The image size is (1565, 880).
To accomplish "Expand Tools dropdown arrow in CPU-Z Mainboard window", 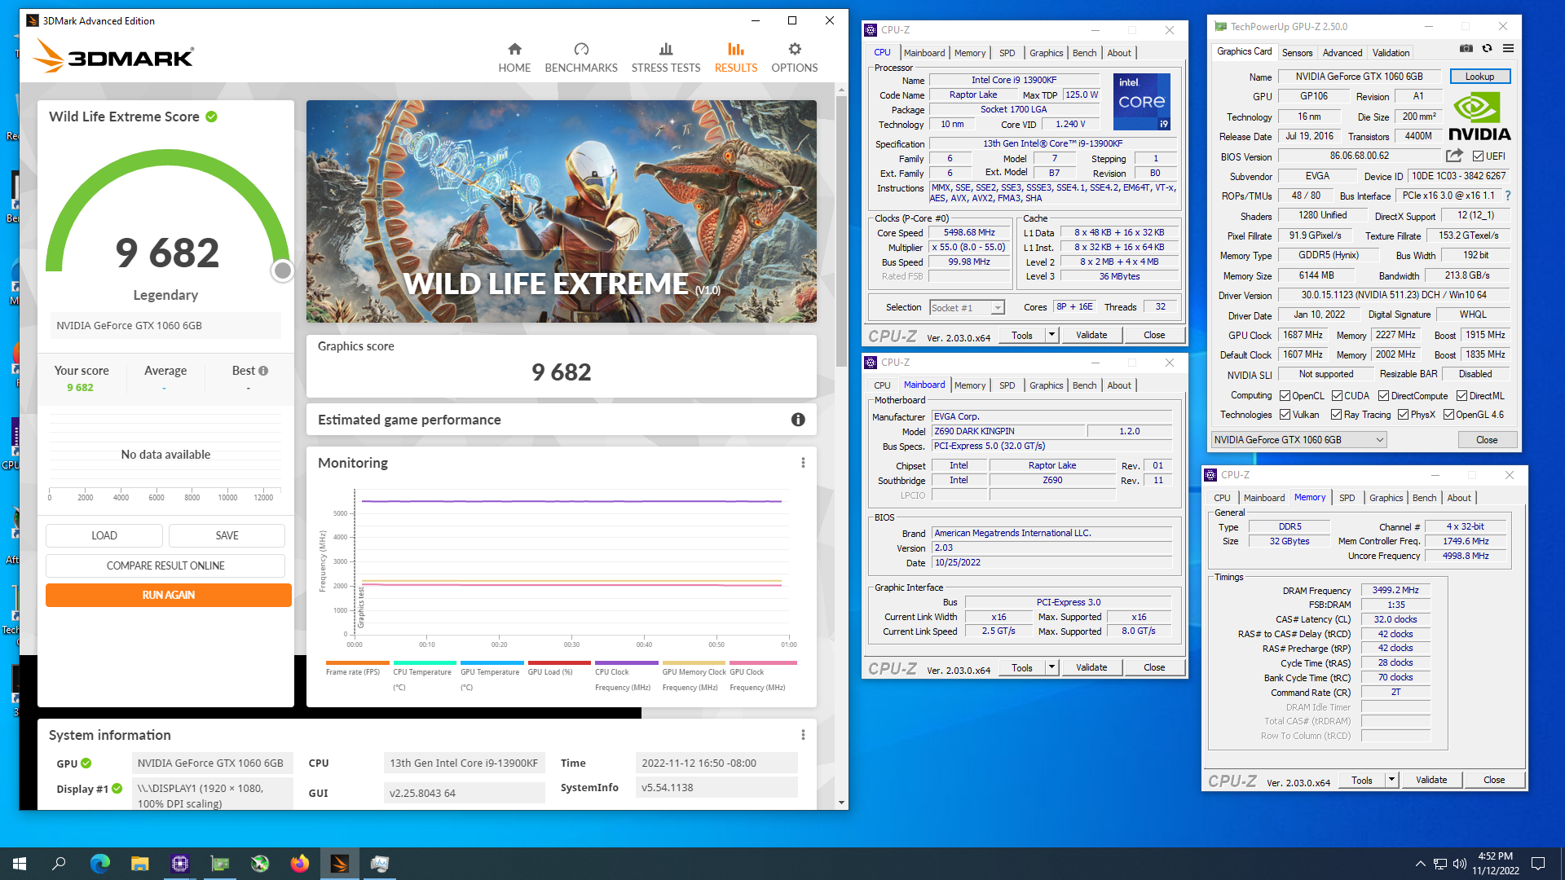I will pos(1051,667).
